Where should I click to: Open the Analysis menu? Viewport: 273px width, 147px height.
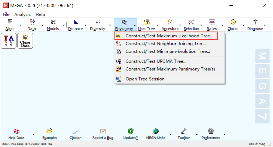pyautogui.click(x=22, y=14)
